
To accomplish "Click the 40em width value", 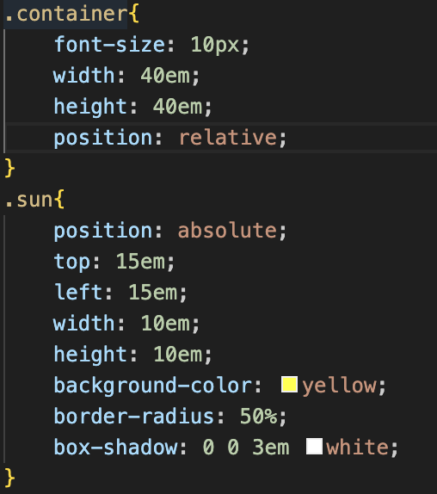I will point(166,76).
